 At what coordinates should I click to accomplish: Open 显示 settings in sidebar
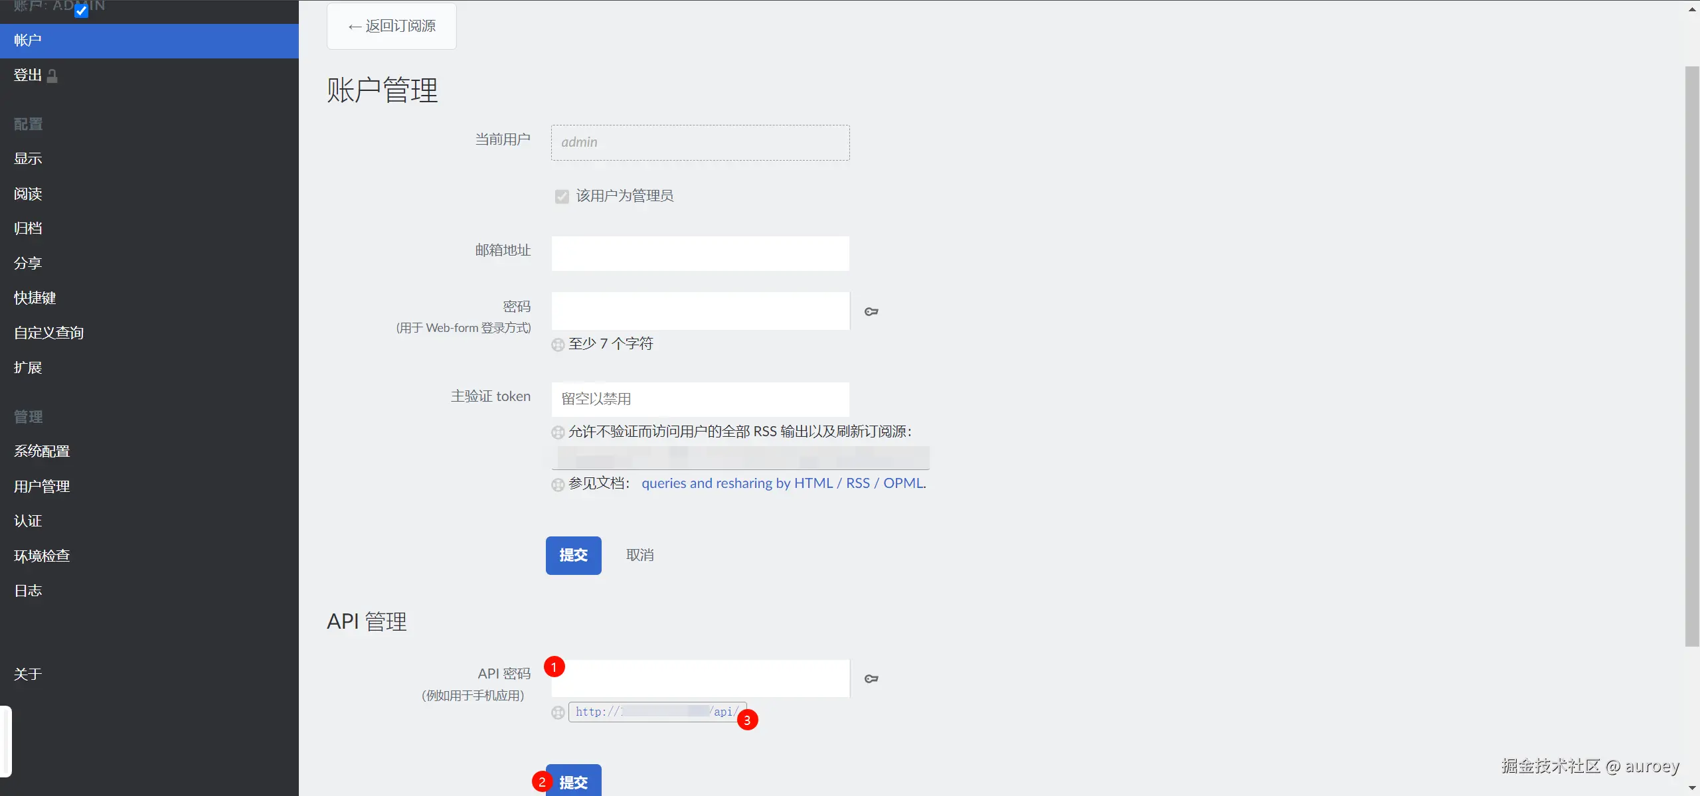pos(28,159)
